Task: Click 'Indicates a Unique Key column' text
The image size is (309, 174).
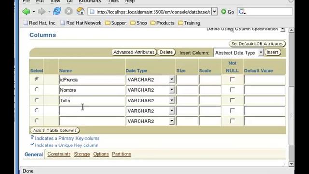Action: [x=67, y=145]
